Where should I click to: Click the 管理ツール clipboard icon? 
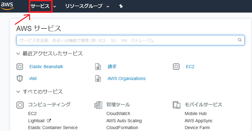[98, 105]
